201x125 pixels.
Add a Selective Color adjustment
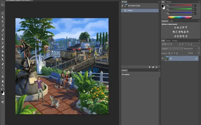tap(184, 36)
